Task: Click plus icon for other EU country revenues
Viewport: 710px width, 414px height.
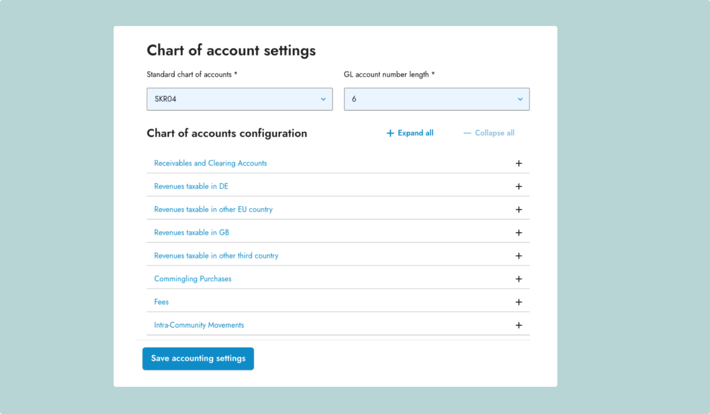Action: coord(519,209)
